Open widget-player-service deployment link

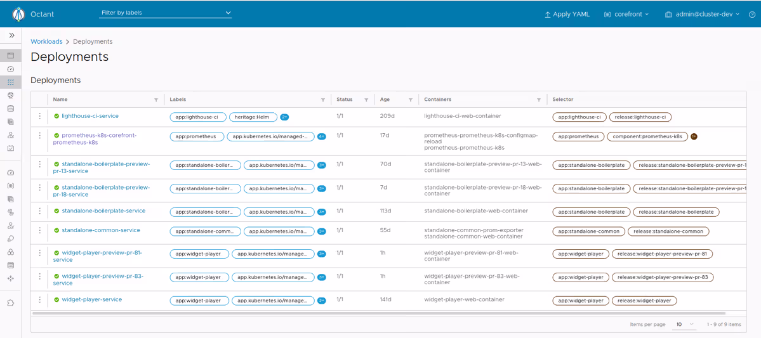(x=92, y=299)
